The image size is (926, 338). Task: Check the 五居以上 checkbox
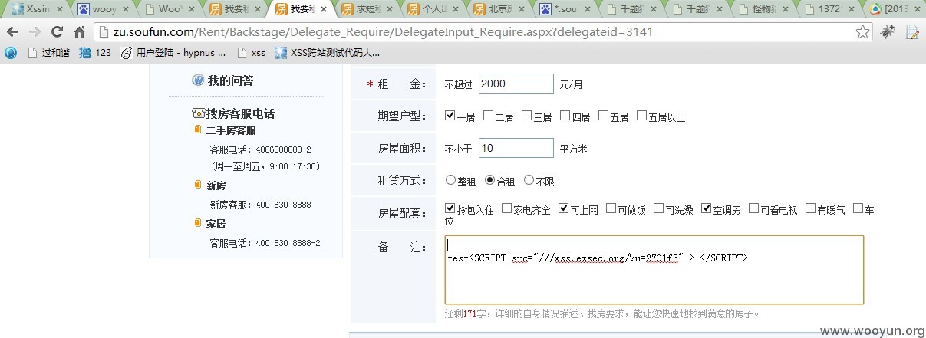(x=642, y=116)
